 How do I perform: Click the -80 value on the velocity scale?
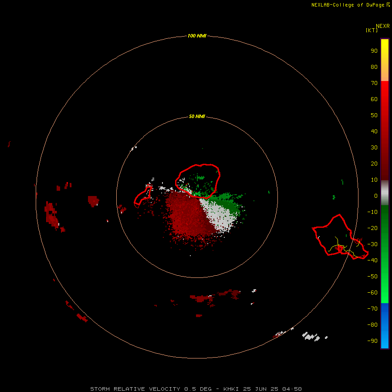pos(372,325)
